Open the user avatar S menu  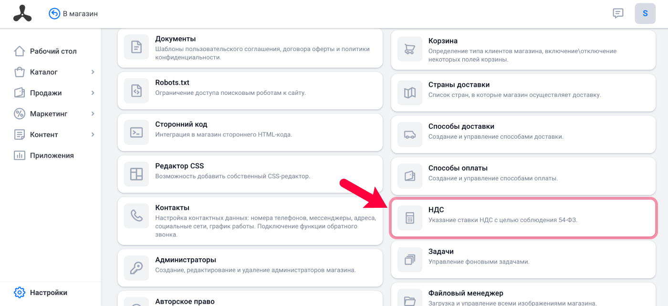click(x=645, y=13)
